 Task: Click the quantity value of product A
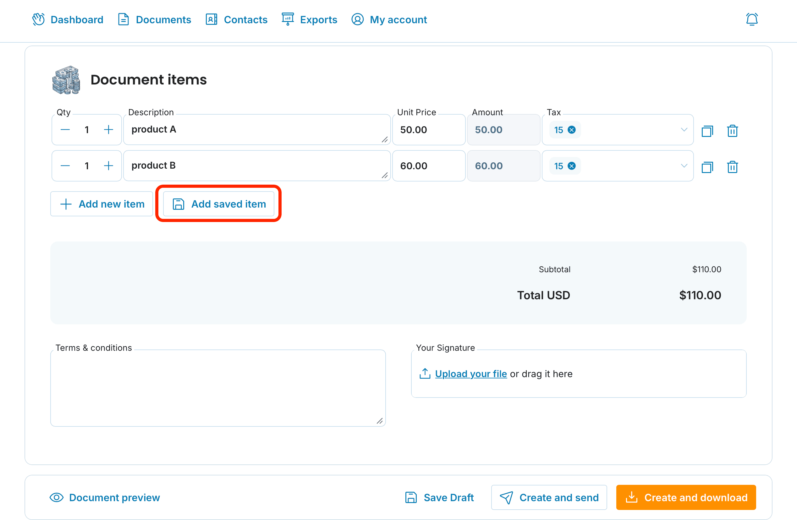point(87,130)
